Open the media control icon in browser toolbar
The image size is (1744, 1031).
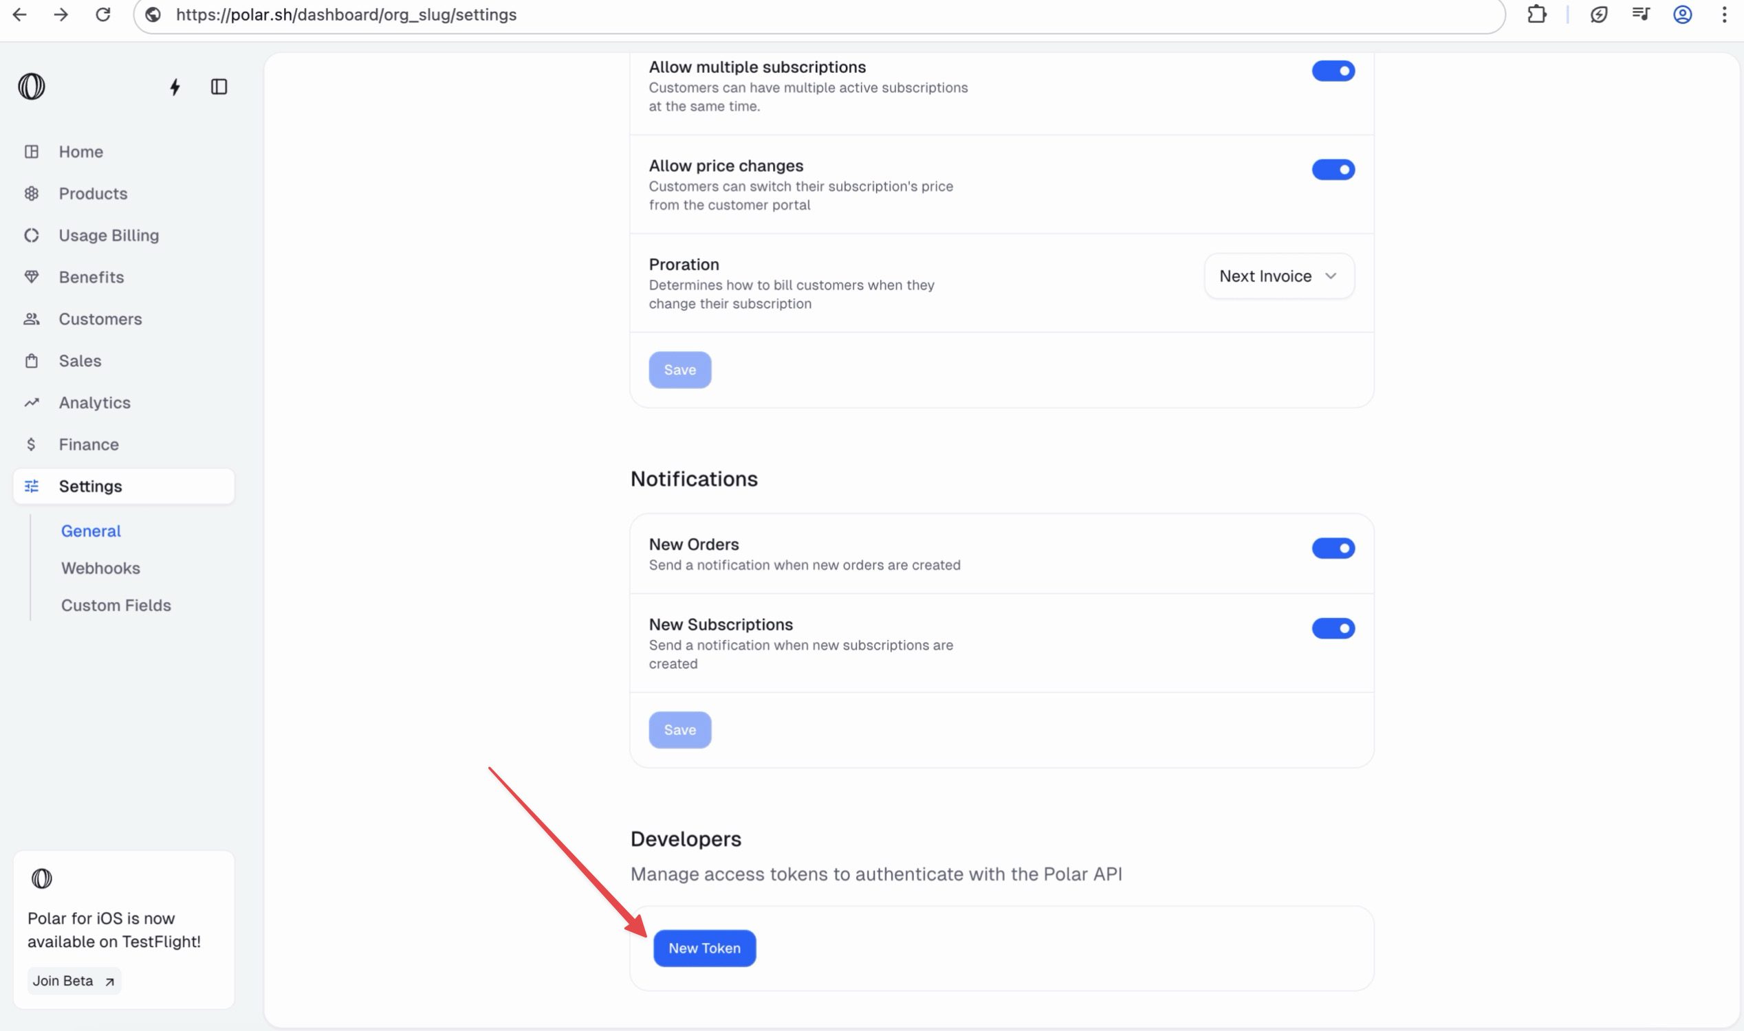pos(1640,14)
